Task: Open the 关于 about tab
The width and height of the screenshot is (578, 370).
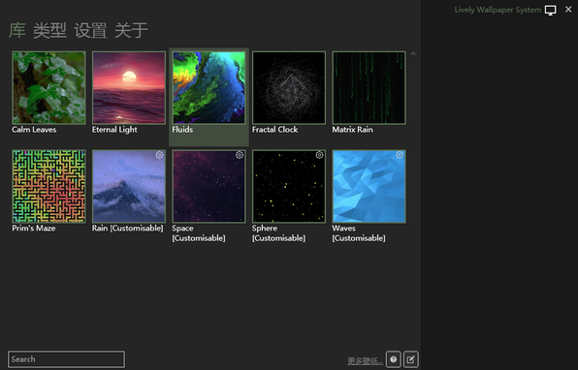Action: coord(131,30)
